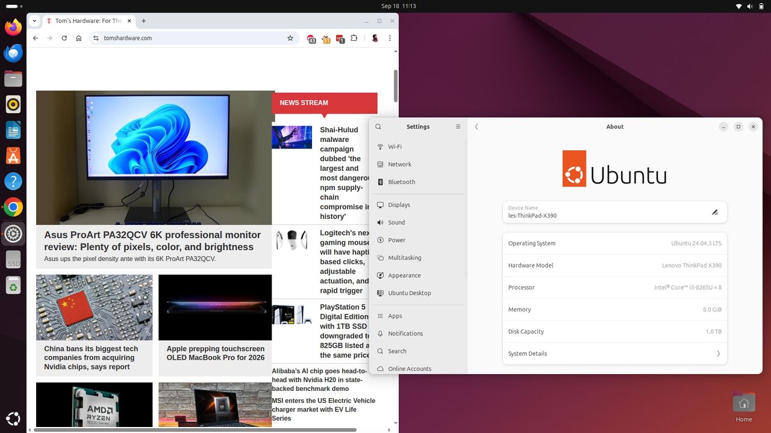This screenshot has height=433, width=771.
Task: Open a new Chrome tab
Action: pos(143,20)
